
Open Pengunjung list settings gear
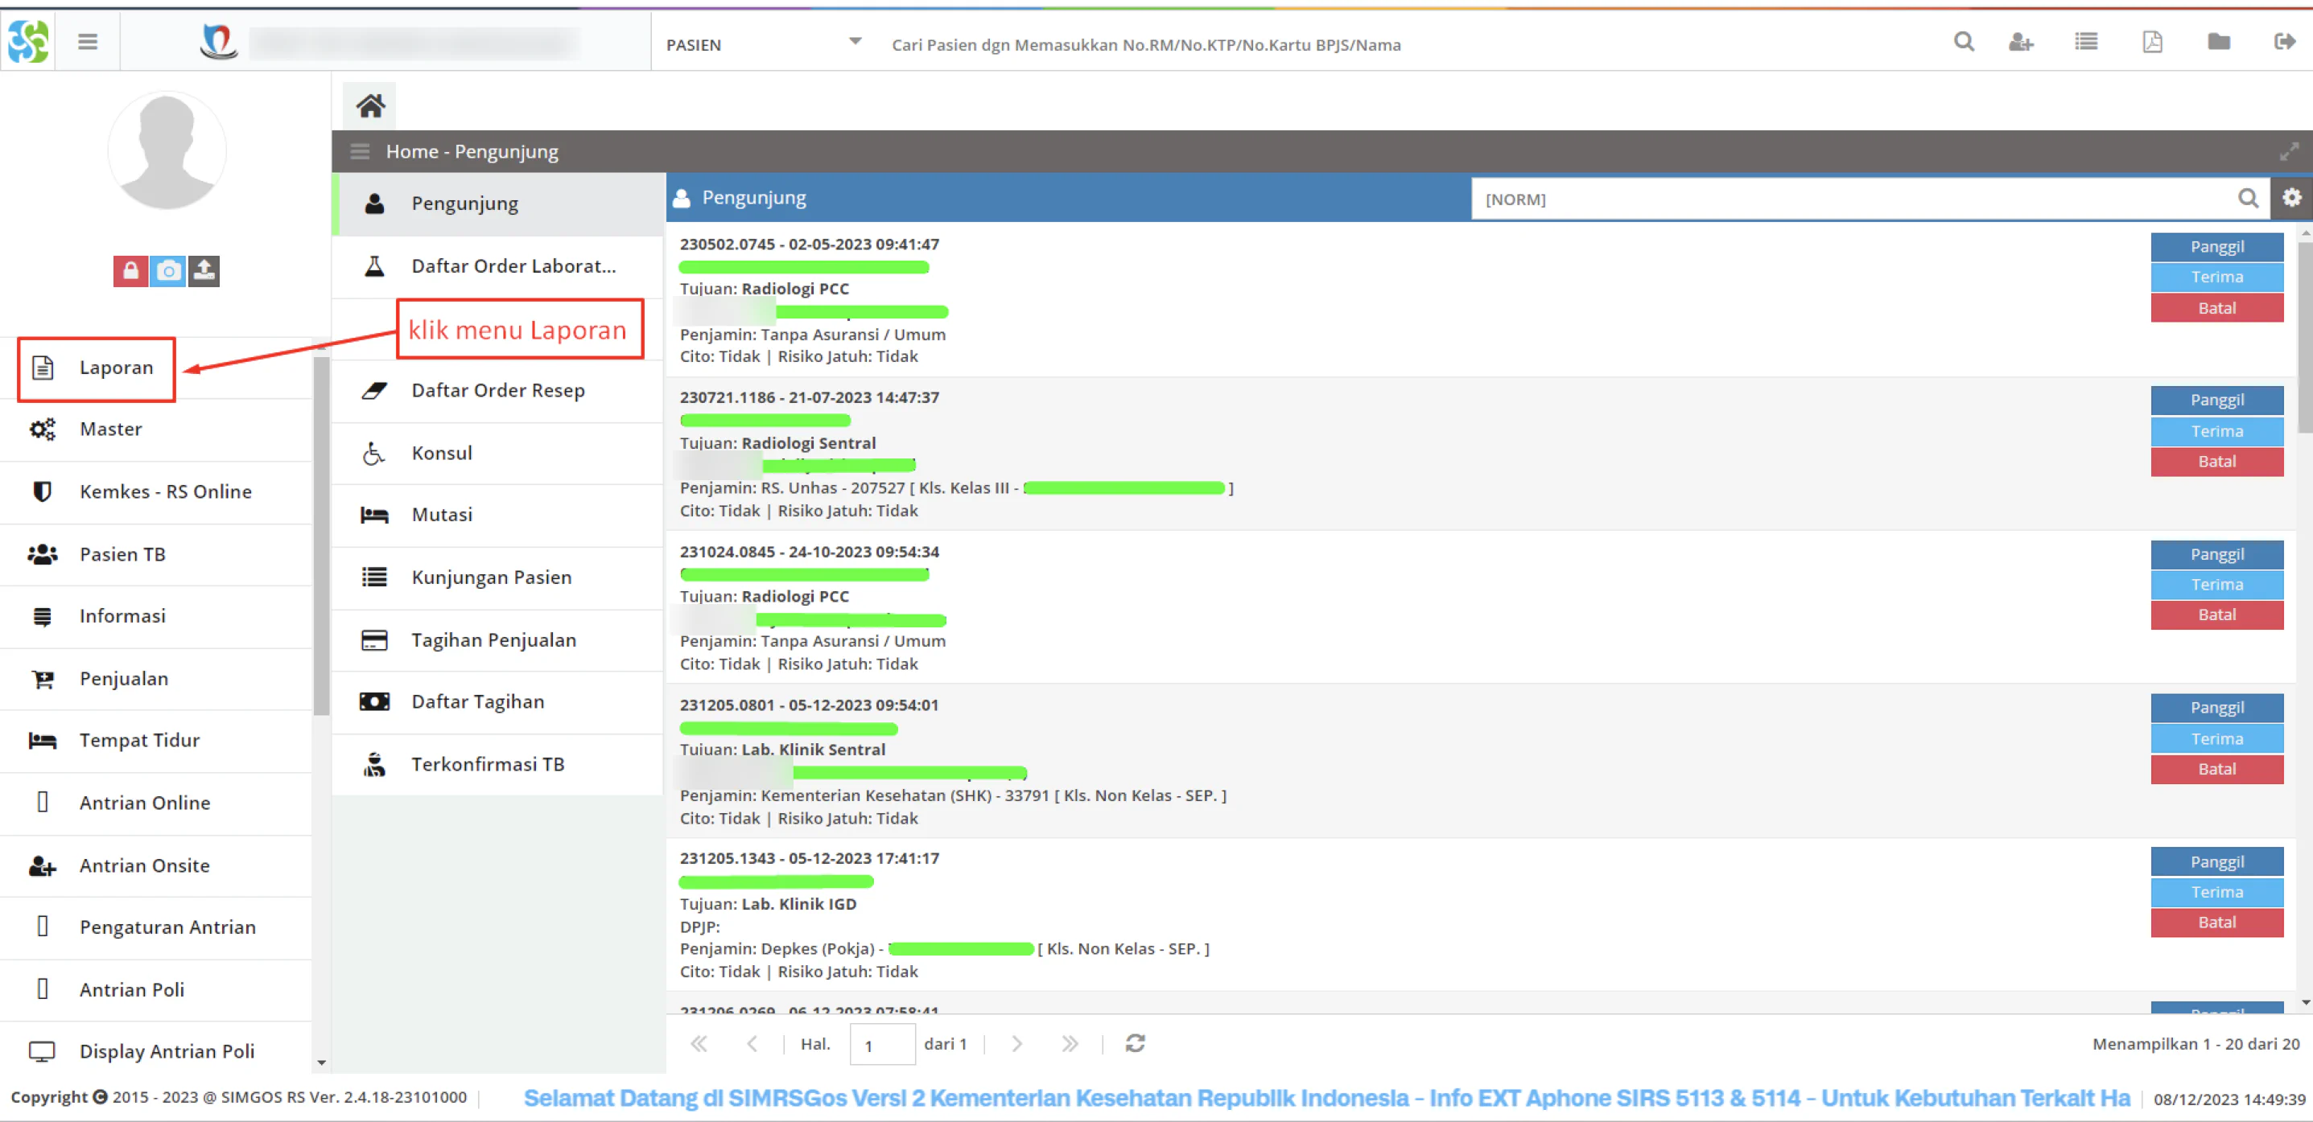click(x=2291, y=198)
